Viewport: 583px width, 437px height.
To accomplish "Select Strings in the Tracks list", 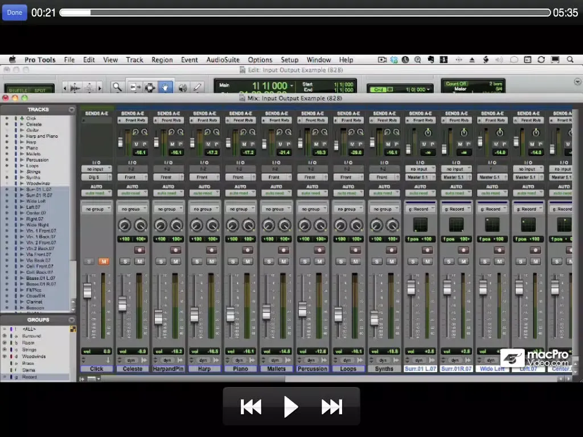I will 33,172.
